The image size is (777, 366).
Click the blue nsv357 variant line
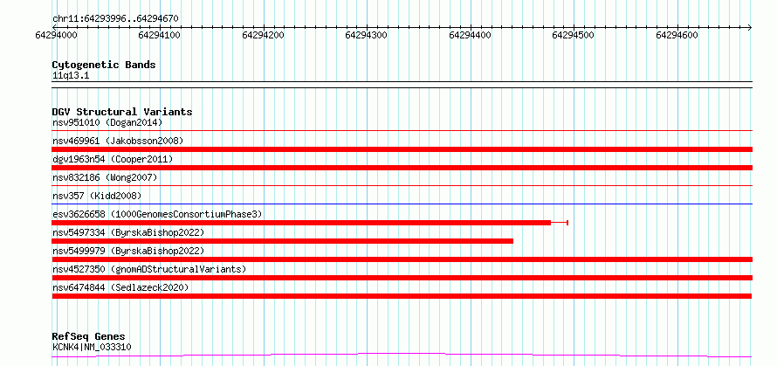point(402,204)
